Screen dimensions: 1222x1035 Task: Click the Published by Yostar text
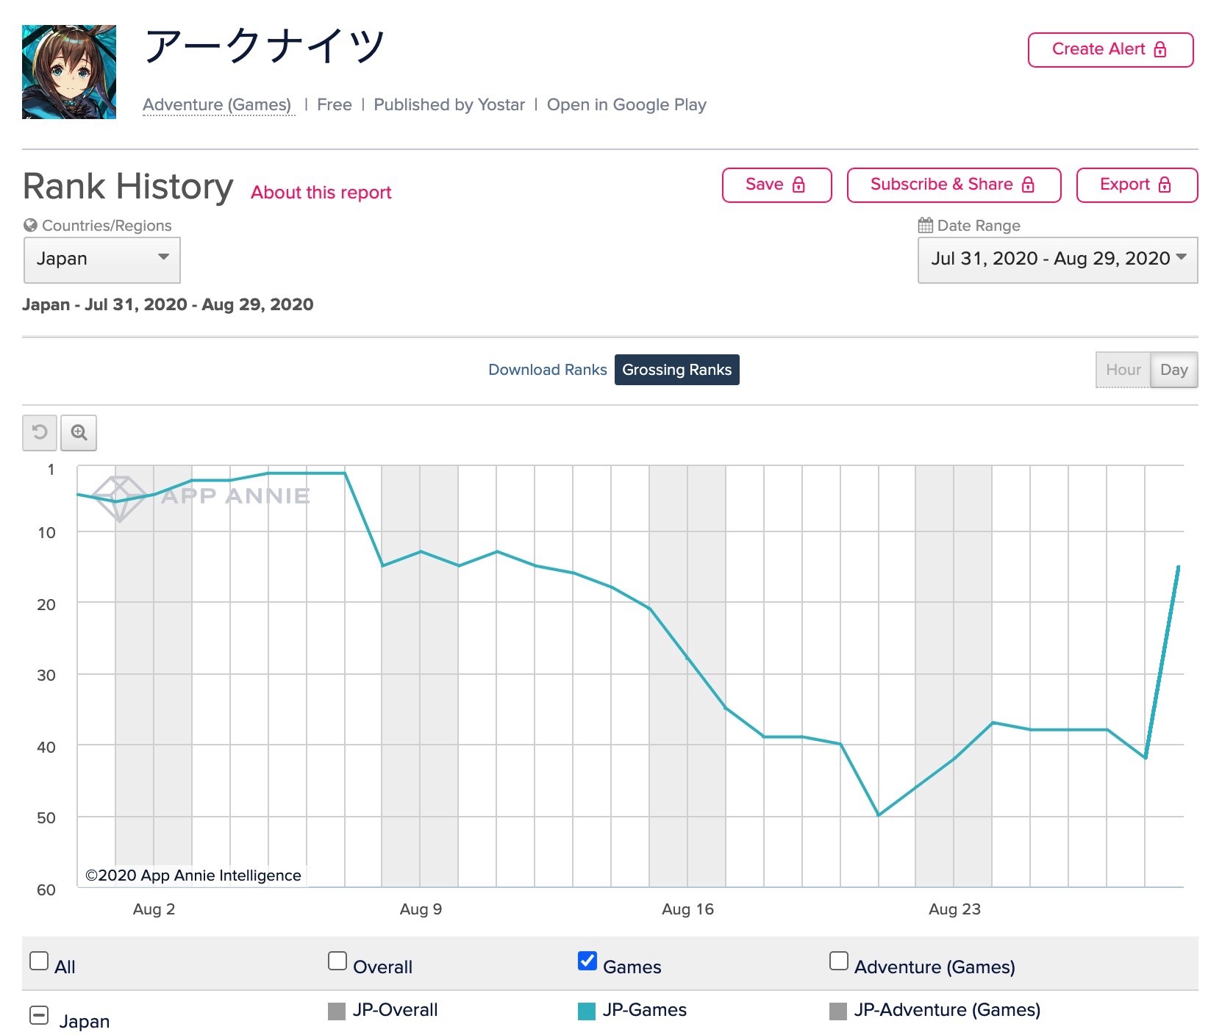click(x=449, y=105)
